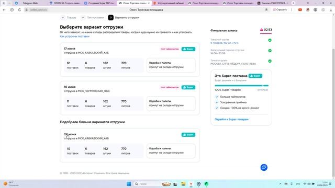335x188 pixels.
Task: Go to the Товары step
Action: point(69,17)
